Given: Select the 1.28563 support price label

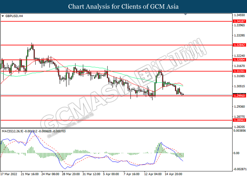Looking at the screenshot, I should click(239, 120).
